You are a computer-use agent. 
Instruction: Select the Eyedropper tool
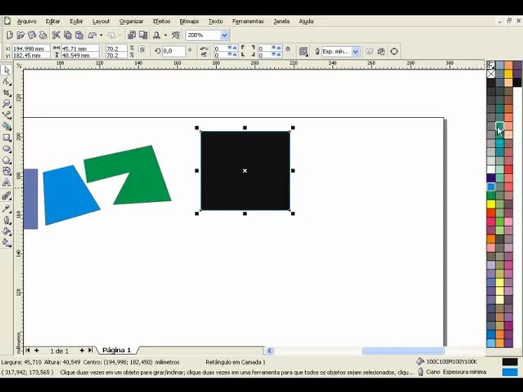tap(7, 209)
